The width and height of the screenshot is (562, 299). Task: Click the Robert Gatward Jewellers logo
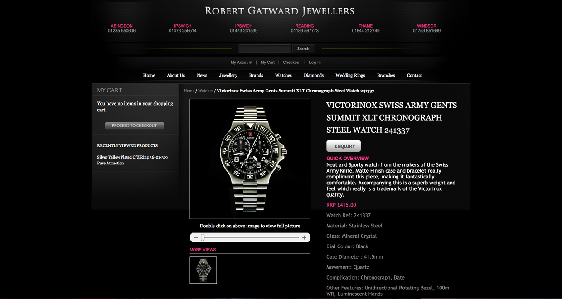[280, 11]
